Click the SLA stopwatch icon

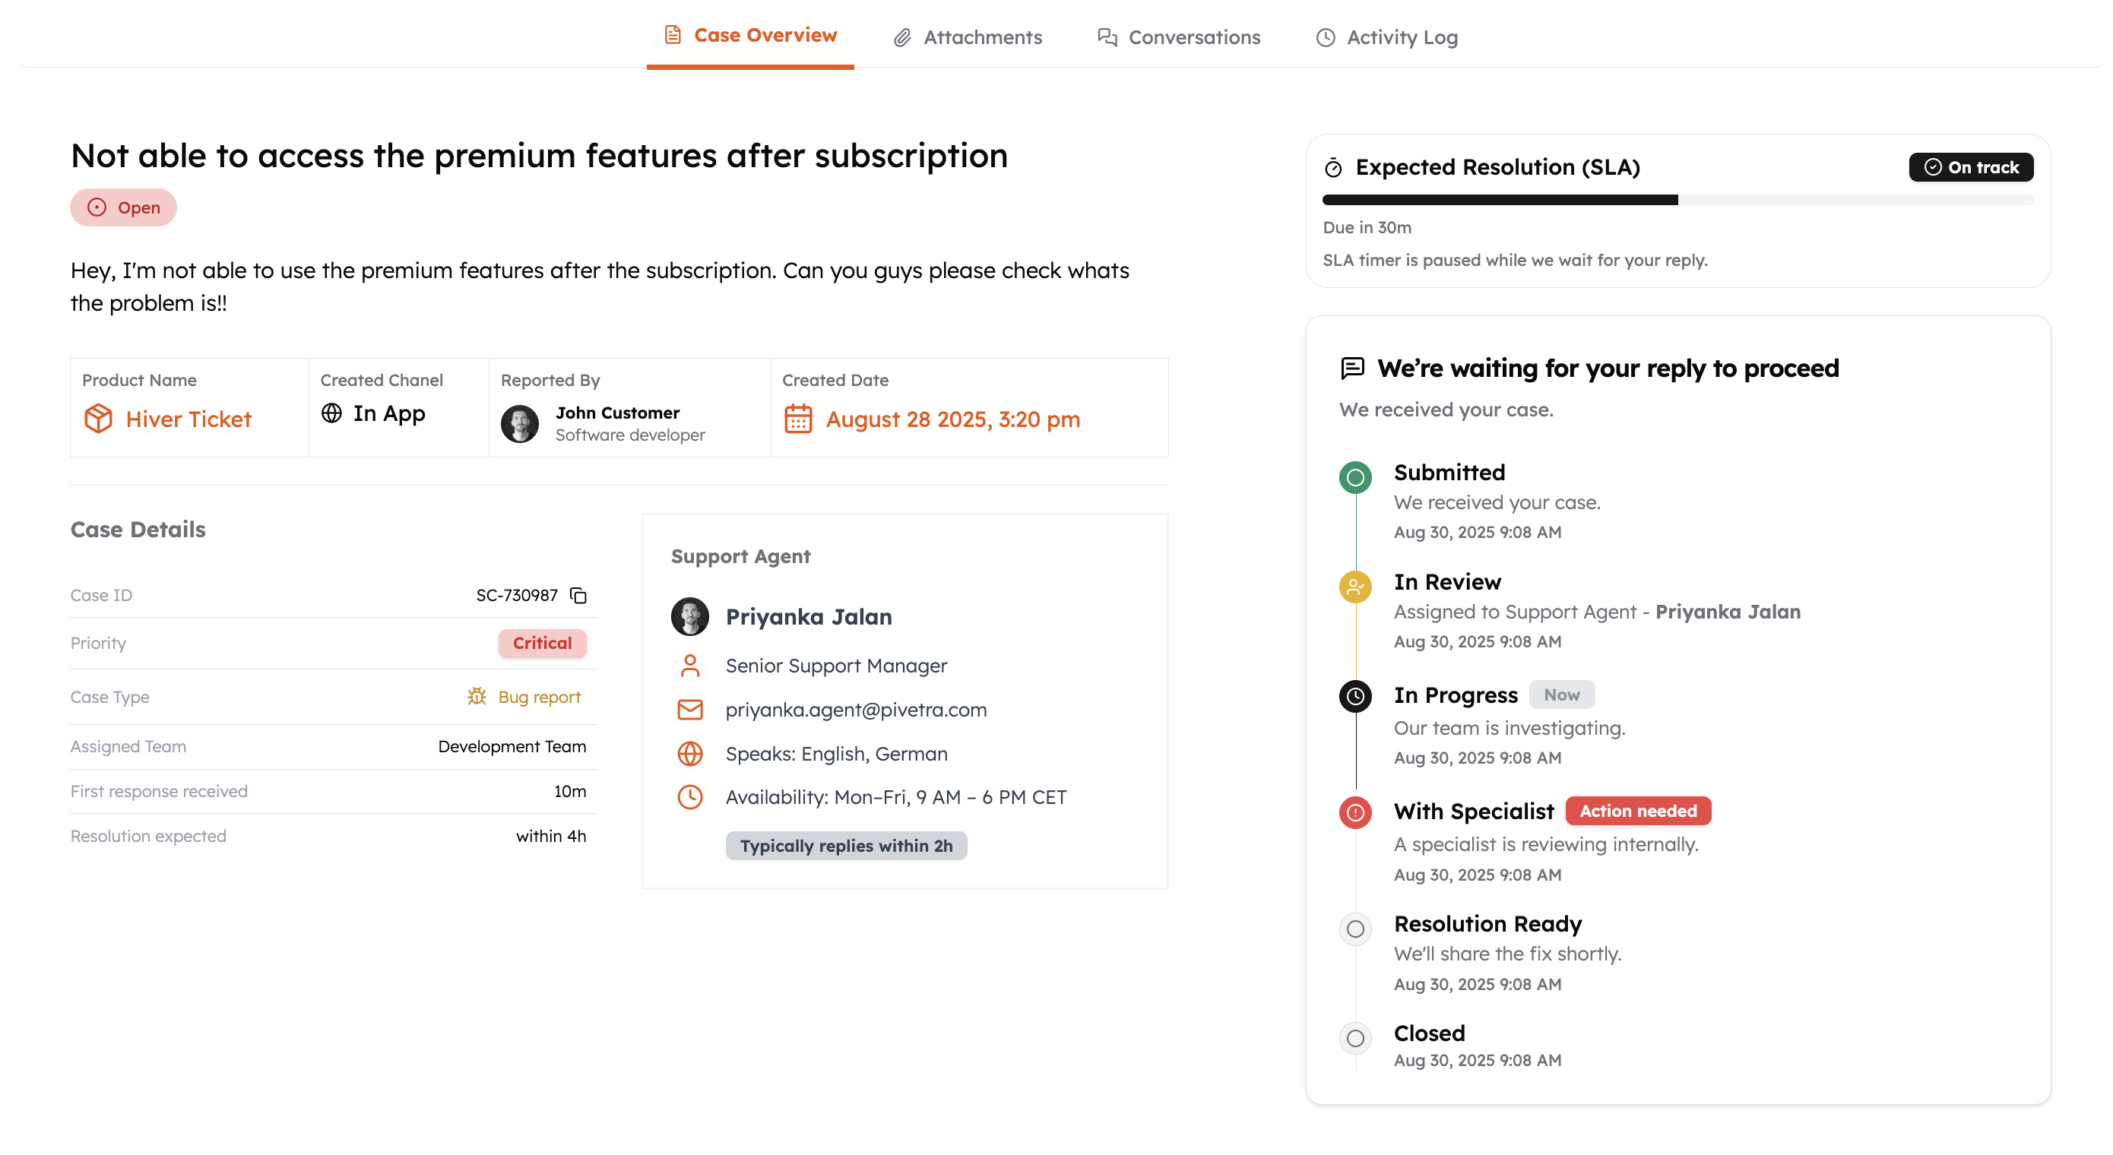pos(1334,168)
